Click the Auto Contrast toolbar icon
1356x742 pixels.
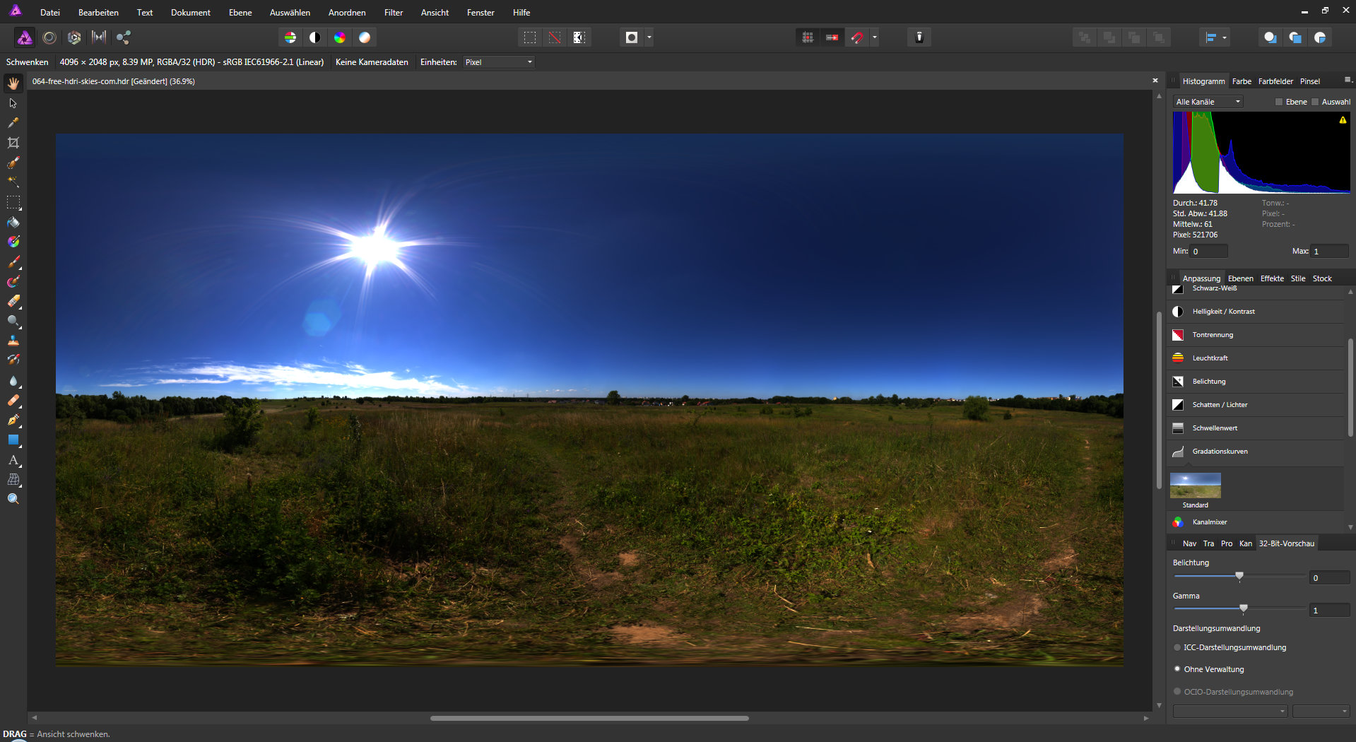(x=315, y=37)
